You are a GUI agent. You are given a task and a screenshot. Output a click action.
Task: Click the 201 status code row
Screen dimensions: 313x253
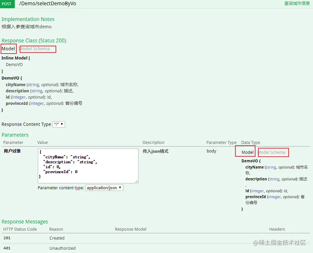(156, 238)
